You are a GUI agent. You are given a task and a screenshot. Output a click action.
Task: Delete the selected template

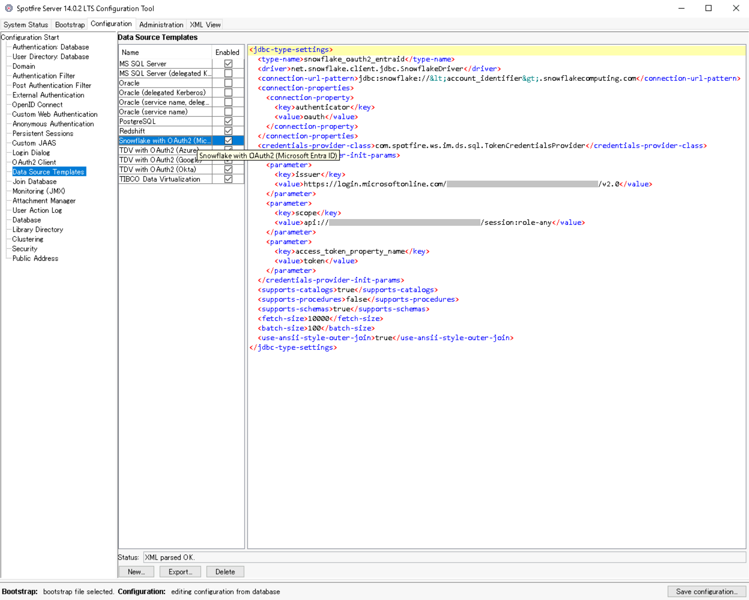[x=225, y=572]
